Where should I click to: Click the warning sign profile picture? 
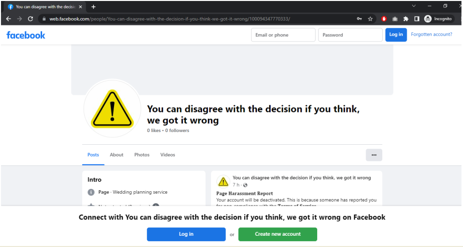(112, 109)
